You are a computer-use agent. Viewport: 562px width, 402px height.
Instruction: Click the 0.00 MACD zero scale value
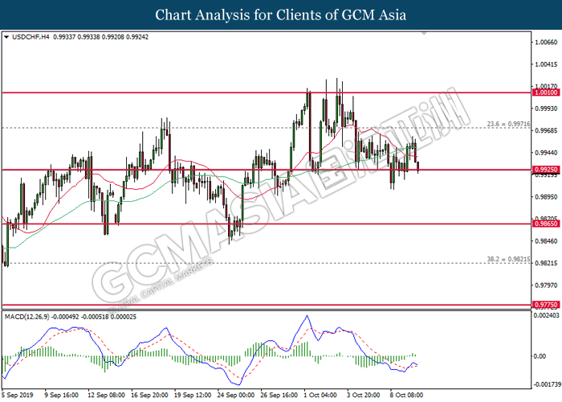pos(540,356)
